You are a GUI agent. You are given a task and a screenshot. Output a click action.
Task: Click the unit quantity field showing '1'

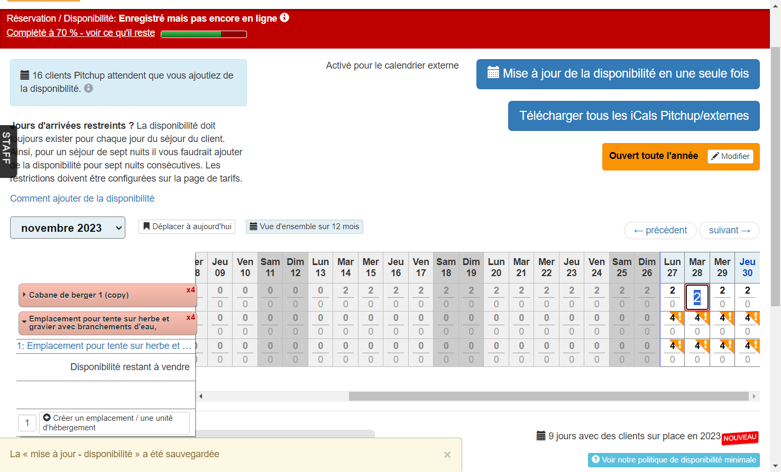coord(27,423)
